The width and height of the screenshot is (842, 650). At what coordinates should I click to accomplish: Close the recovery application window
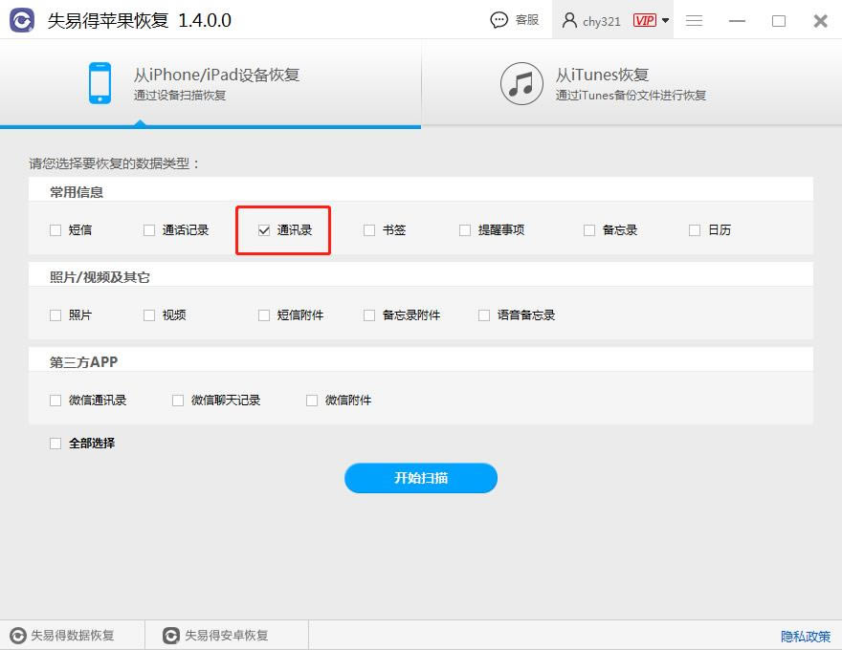(821, 21)
